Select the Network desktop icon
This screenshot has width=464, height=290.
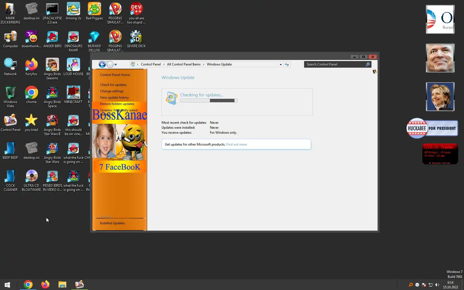10,67
